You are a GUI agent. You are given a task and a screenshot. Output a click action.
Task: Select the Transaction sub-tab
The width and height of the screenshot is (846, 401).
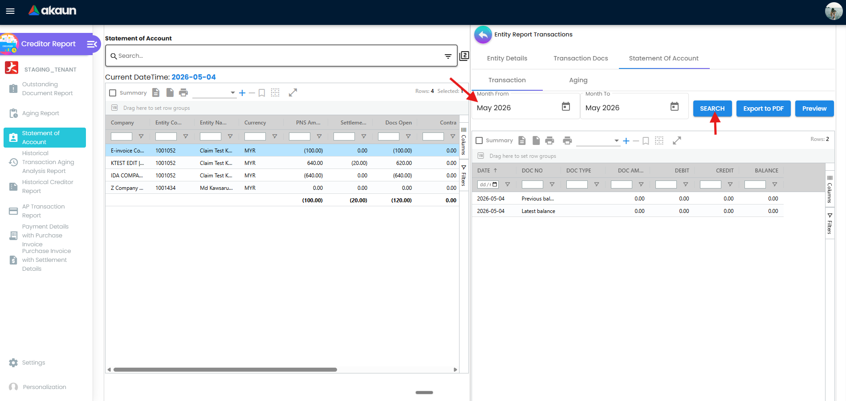click(x=507, y=80)
